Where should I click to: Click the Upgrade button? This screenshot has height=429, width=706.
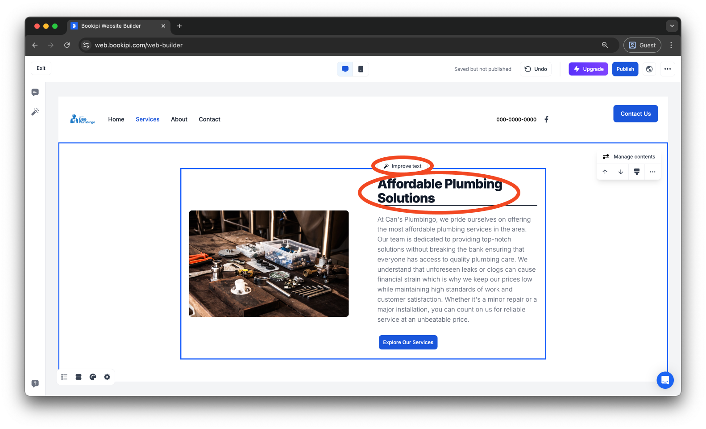(588, 69)
